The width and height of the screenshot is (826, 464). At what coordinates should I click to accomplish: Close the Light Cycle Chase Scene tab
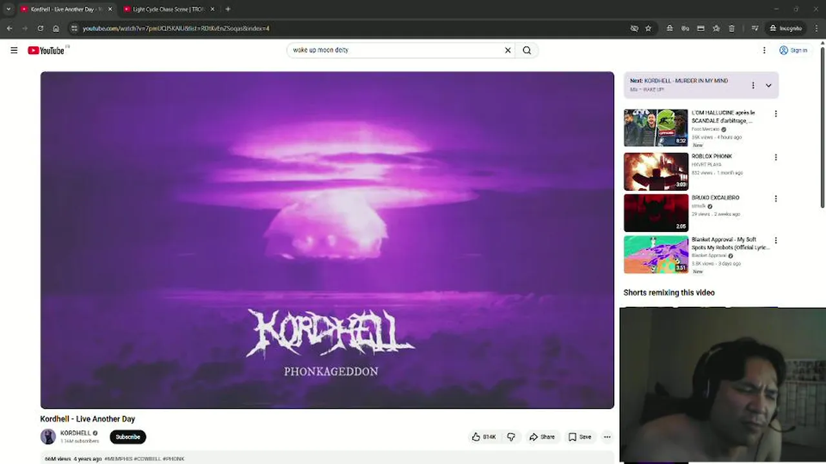tap(212, 9)
